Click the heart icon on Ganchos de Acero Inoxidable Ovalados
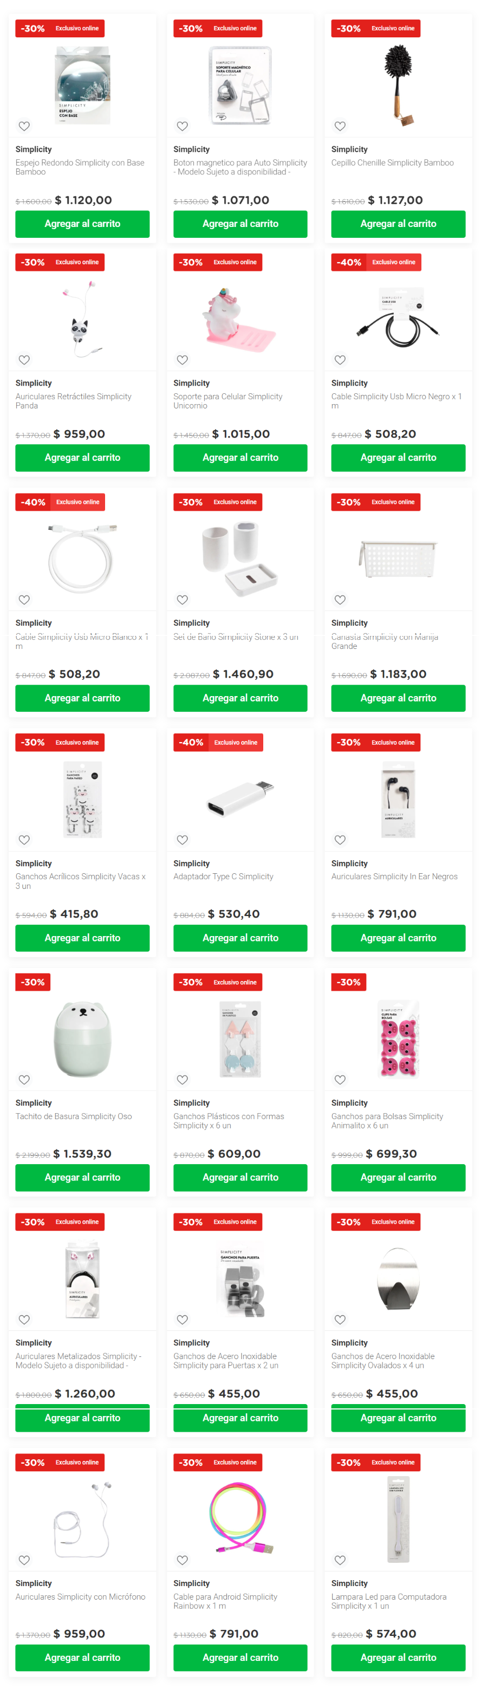The image size is (481, 1689). click(340, 1319)
